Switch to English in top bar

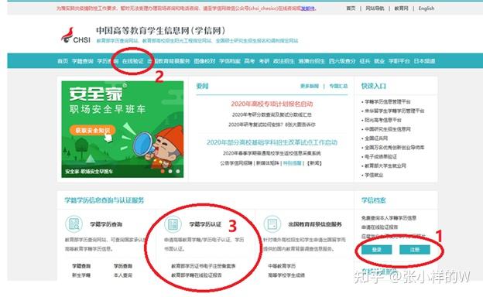426,9
